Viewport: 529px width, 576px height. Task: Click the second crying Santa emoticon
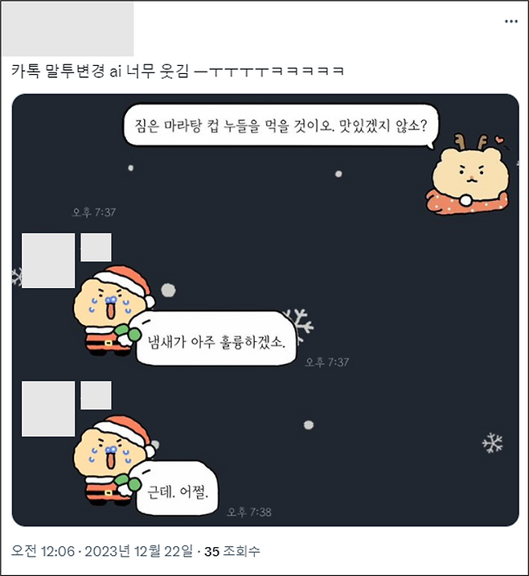click(112, 460)
